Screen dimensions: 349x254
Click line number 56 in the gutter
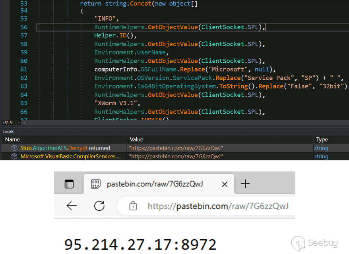click(24, 27)
